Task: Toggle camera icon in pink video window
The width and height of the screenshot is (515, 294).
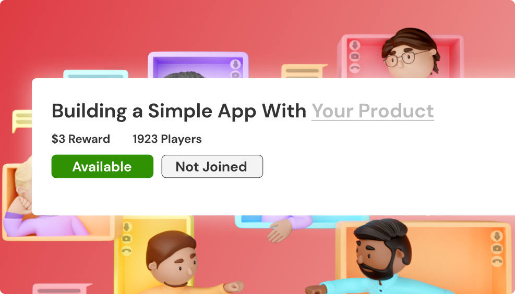Action: pyautogui.click(x=355, y=56)
